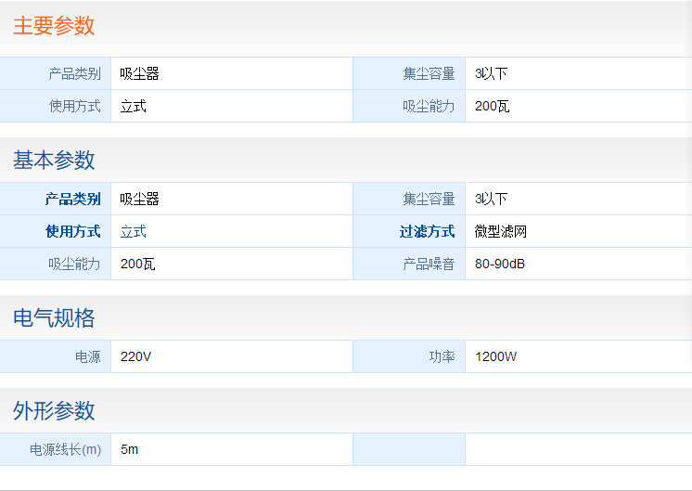Click the 220V power supply value
The image size is (692, 491).
135,356
